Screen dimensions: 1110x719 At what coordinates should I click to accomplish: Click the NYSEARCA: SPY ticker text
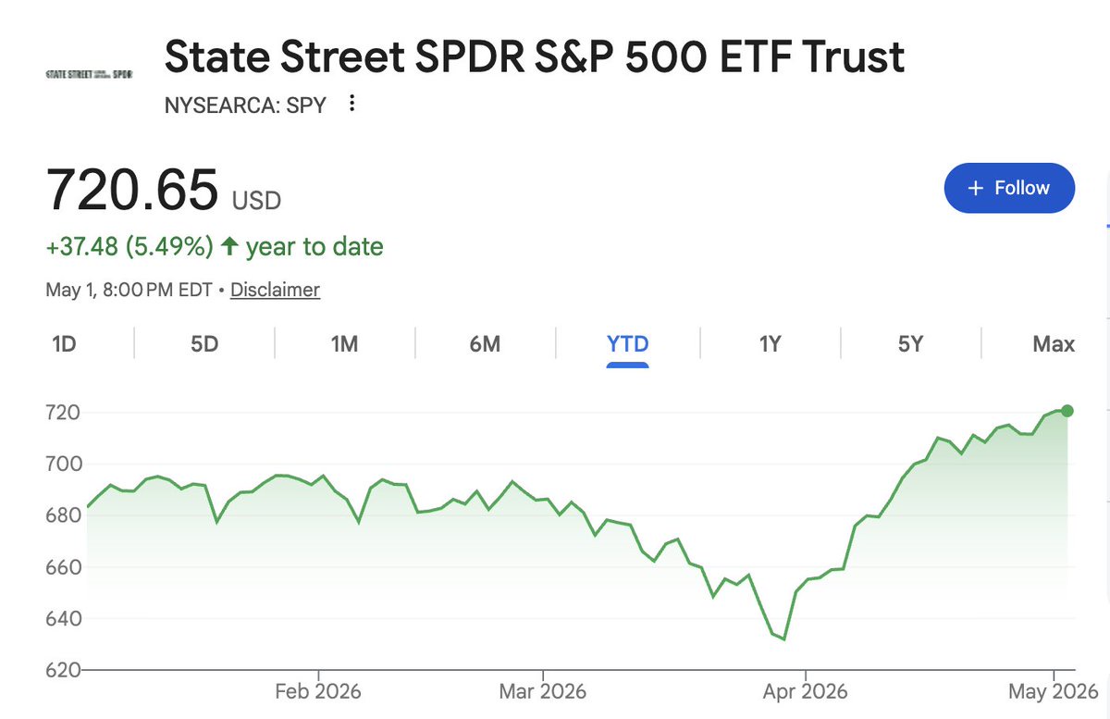(245, 105)
